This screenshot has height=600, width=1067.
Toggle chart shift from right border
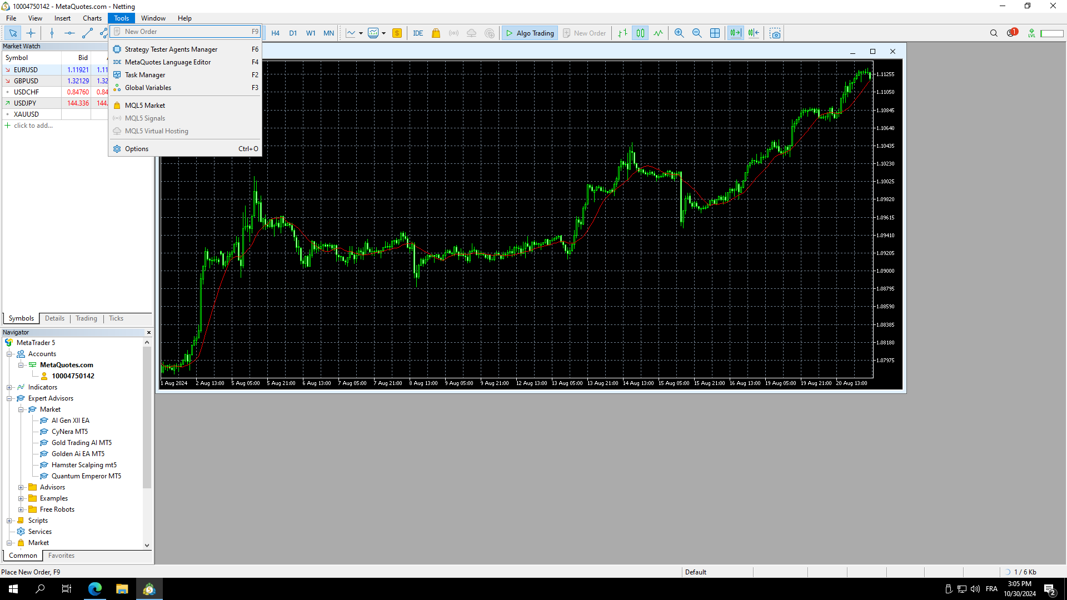tap(754, 33)
